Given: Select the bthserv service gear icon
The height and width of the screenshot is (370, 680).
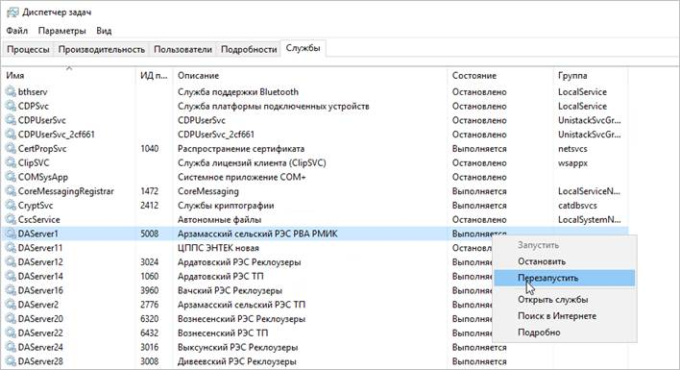Looking at the screenshot, I should point(11,91).
